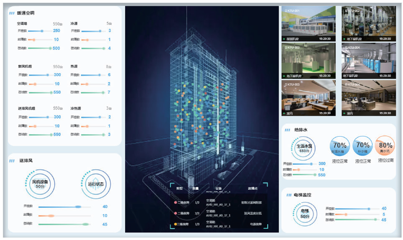Viewport: 403px width, 240px height.
Task: View the KTU-003 室内 office camera feed
Action: tap(309, 98)
